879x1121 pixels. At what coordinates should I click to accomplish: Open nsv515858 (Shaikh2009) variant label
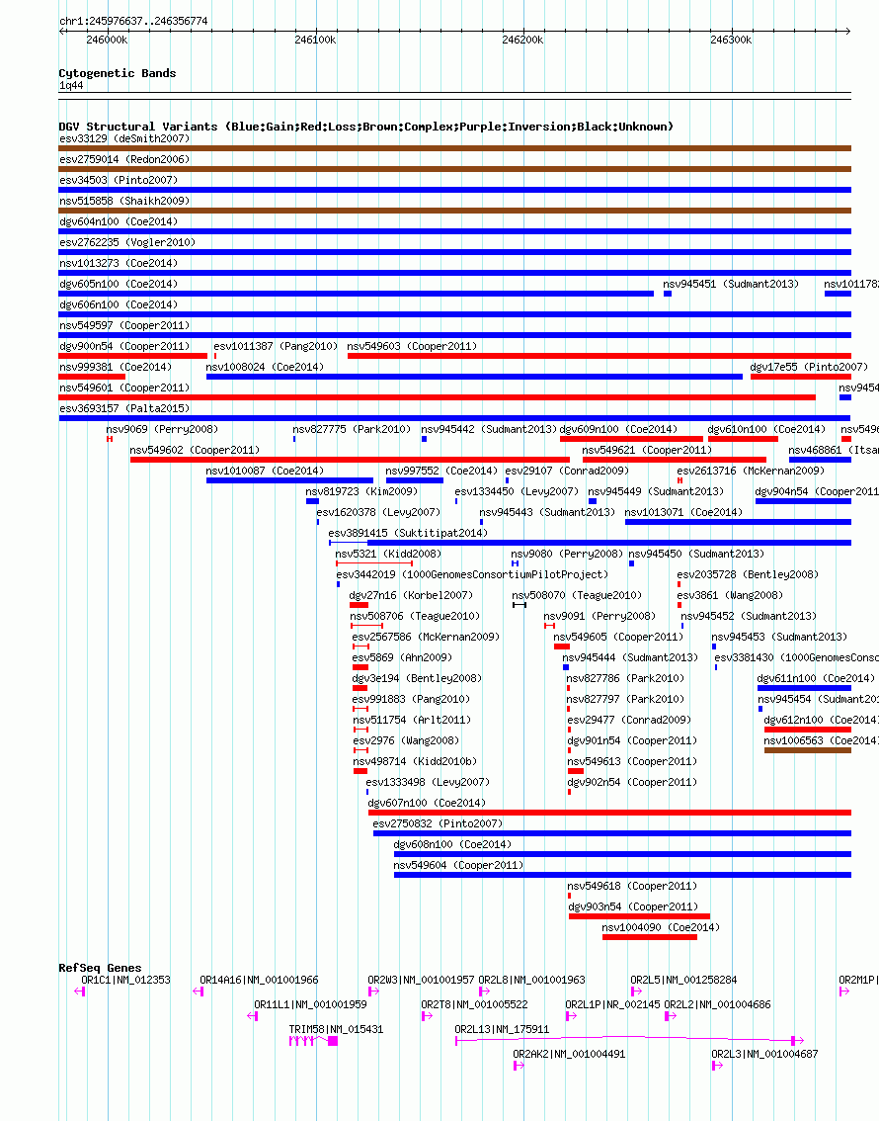pos(124,201)
